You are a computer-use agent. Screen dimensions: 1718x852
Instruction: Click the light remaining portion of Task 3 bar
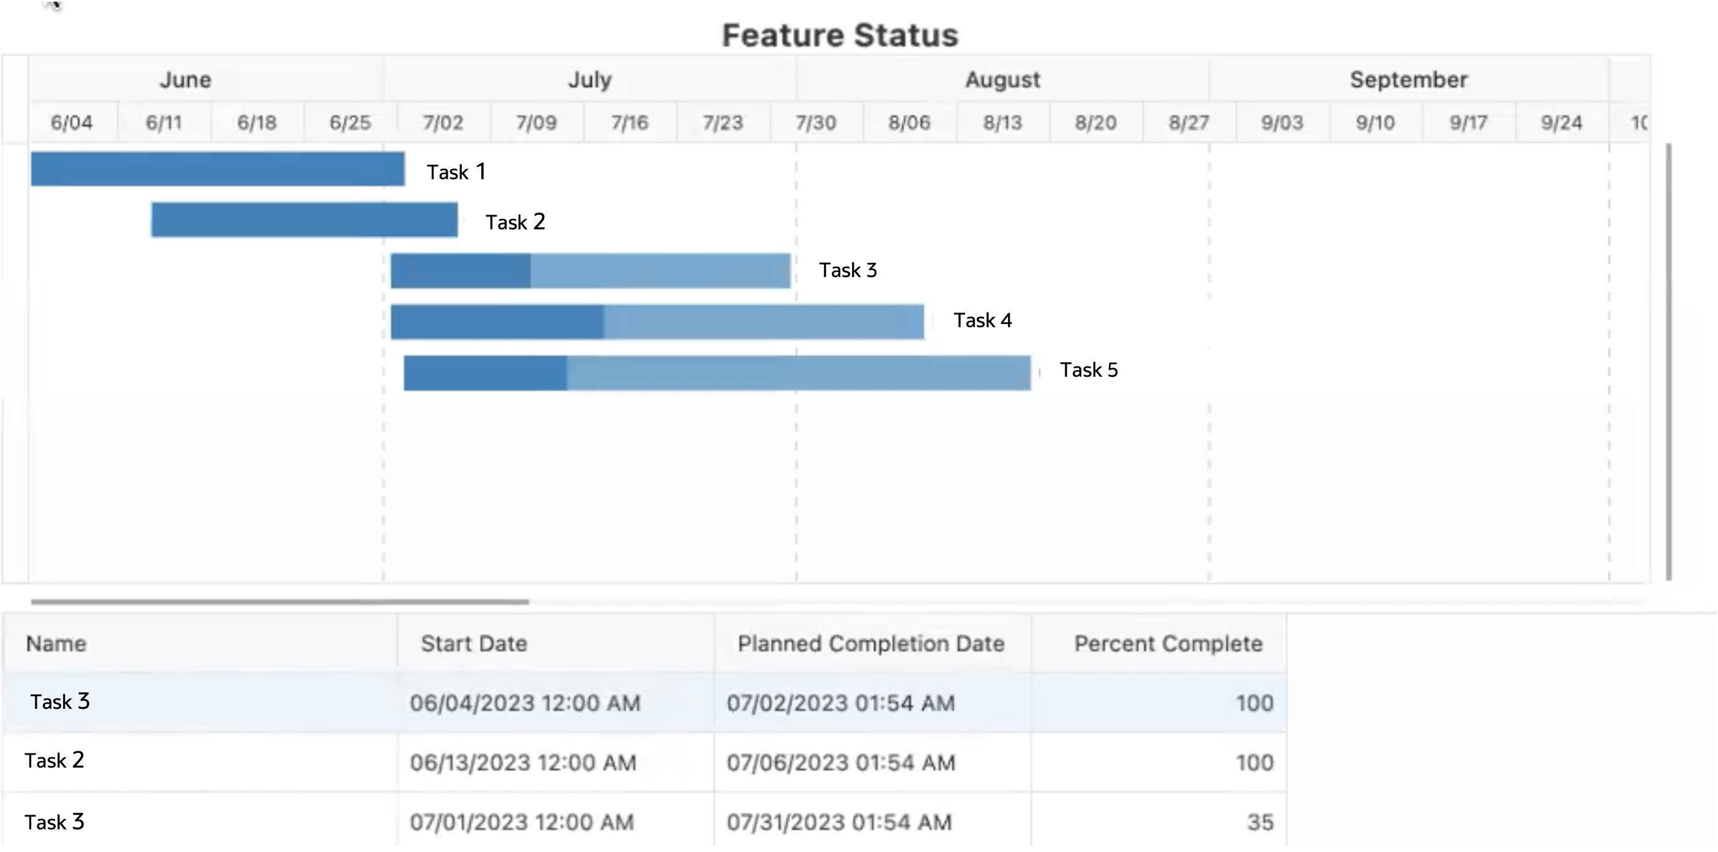(x=661, y=271)
